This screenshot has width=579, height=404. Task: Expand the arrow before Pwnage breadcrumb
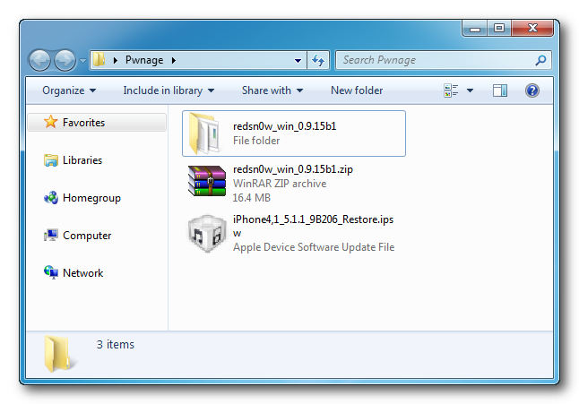pos(116,60)
